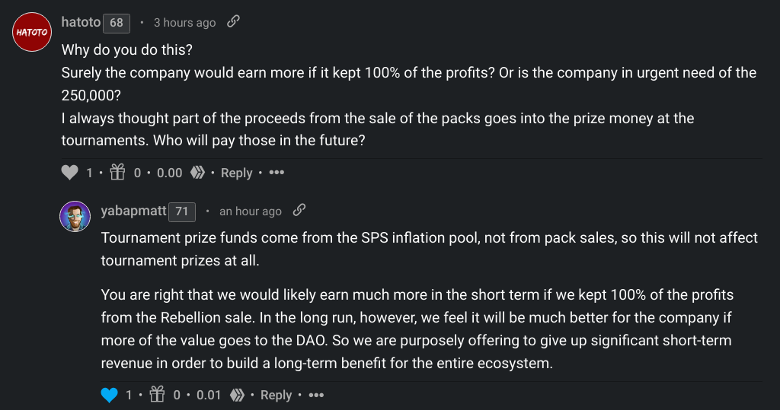View the 0.01 payout on yabapmatt's reply

tap(209, 396)
